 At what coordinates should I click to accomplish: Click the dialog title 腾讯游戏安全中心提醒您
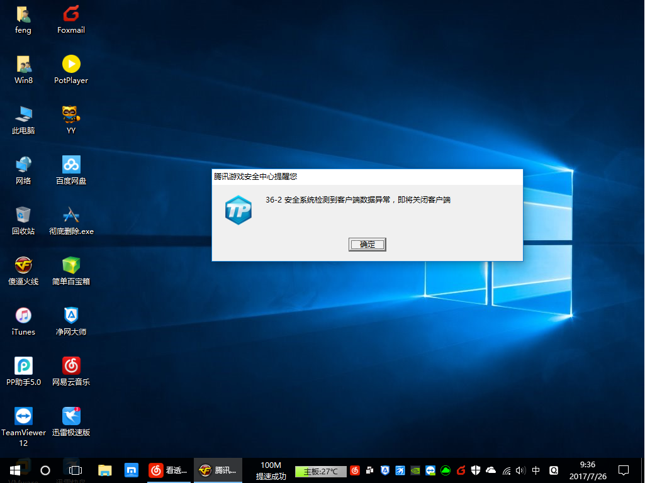click(x=255, y=177)
